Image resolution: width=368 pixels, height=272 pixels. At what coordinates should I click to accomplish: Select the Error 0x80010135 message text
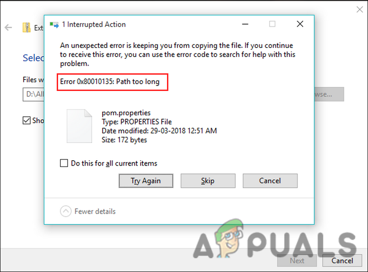coord(110,82)
